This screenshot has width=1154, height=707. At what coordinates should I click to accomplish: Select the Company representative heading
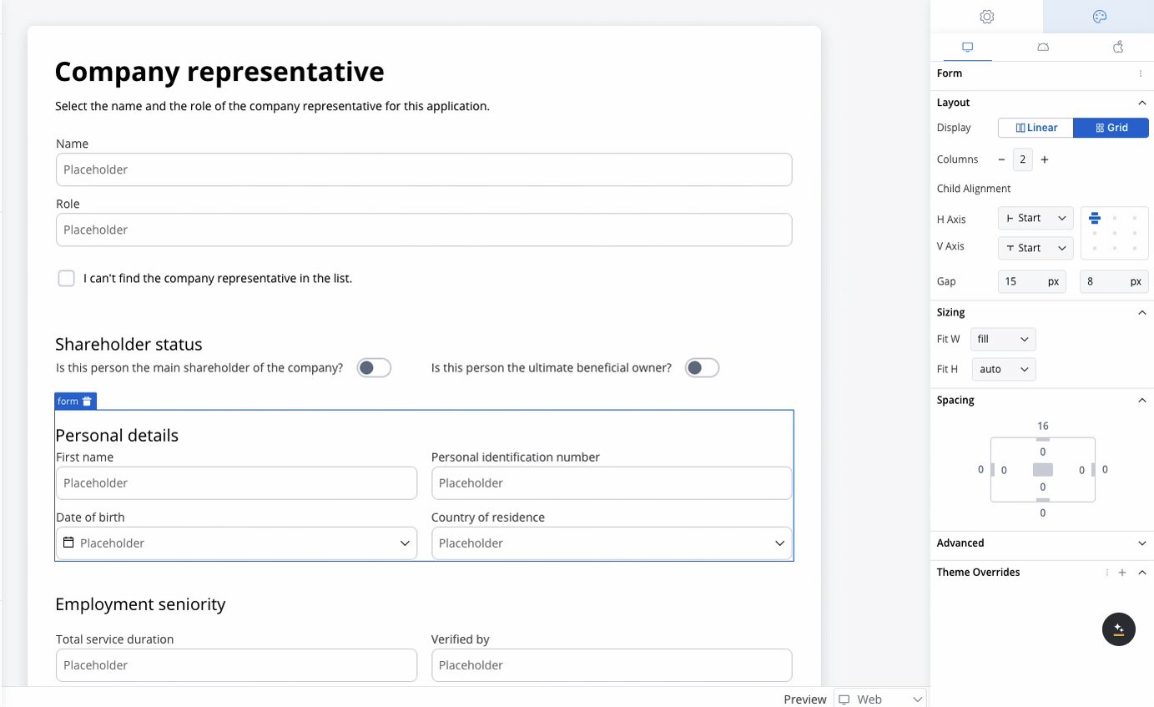coord(219,72)
